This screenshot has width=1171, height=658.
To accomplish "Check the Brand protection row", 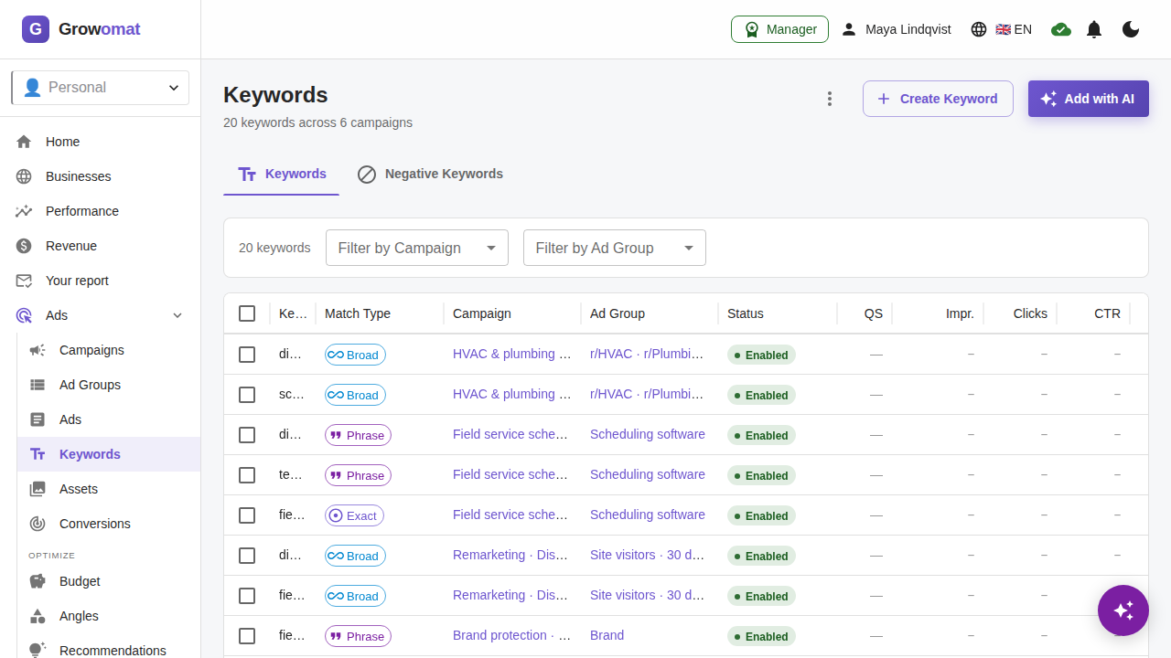I will click(247, 636).
